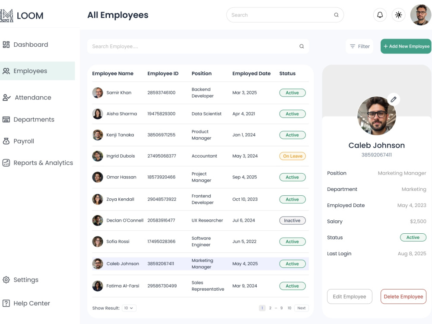The height and width of the screenshot is (324, 432).
Task: Click Active badge in Samir Khan row
Action: click(x=292, y=93)
